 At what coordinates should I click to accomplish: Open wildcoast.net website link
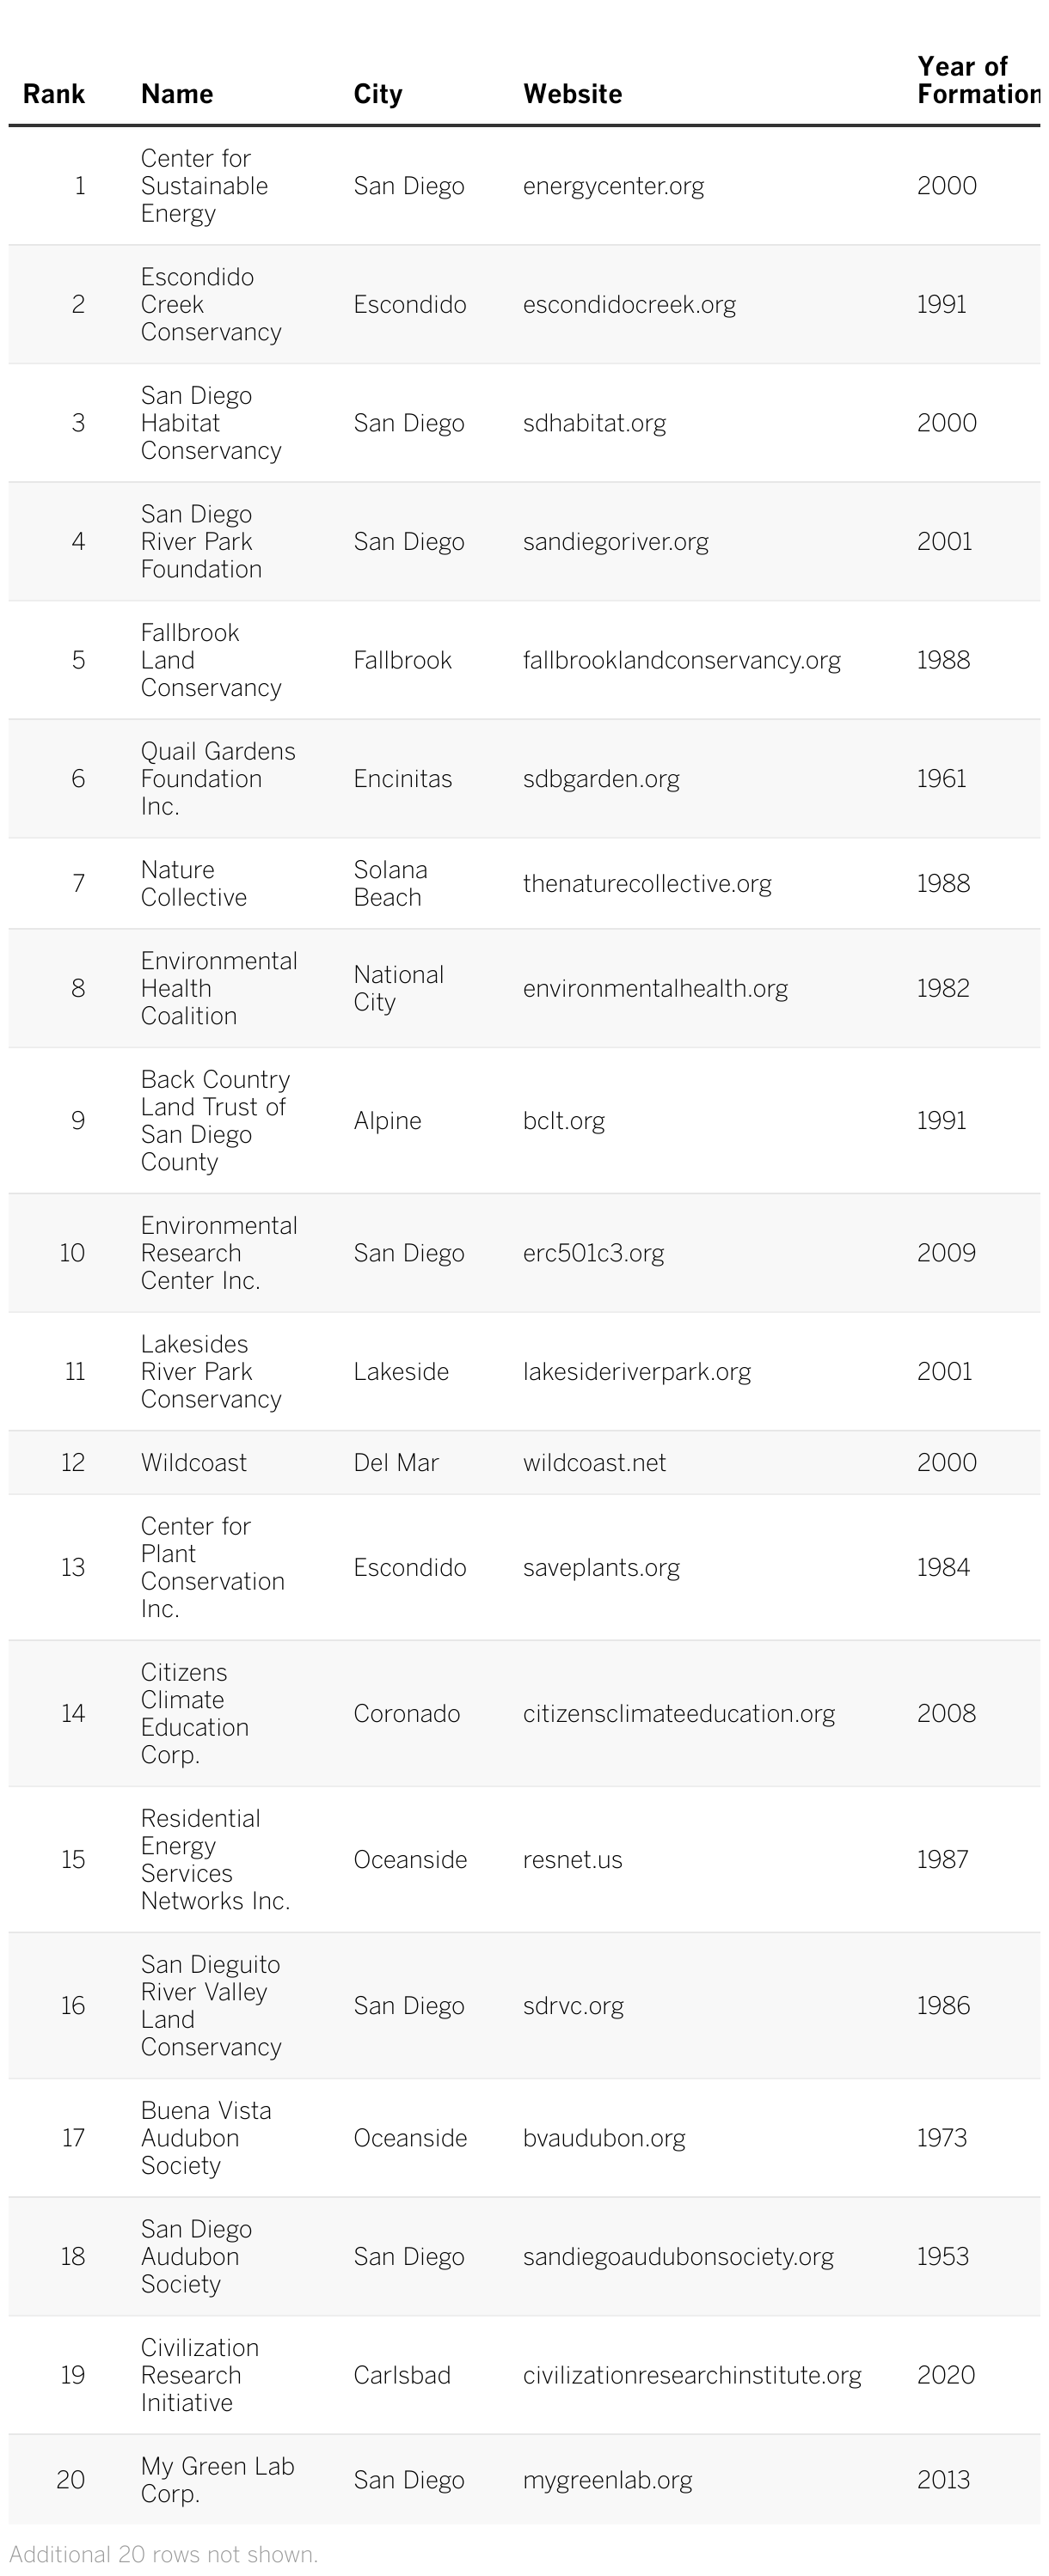coord(593,1463)
